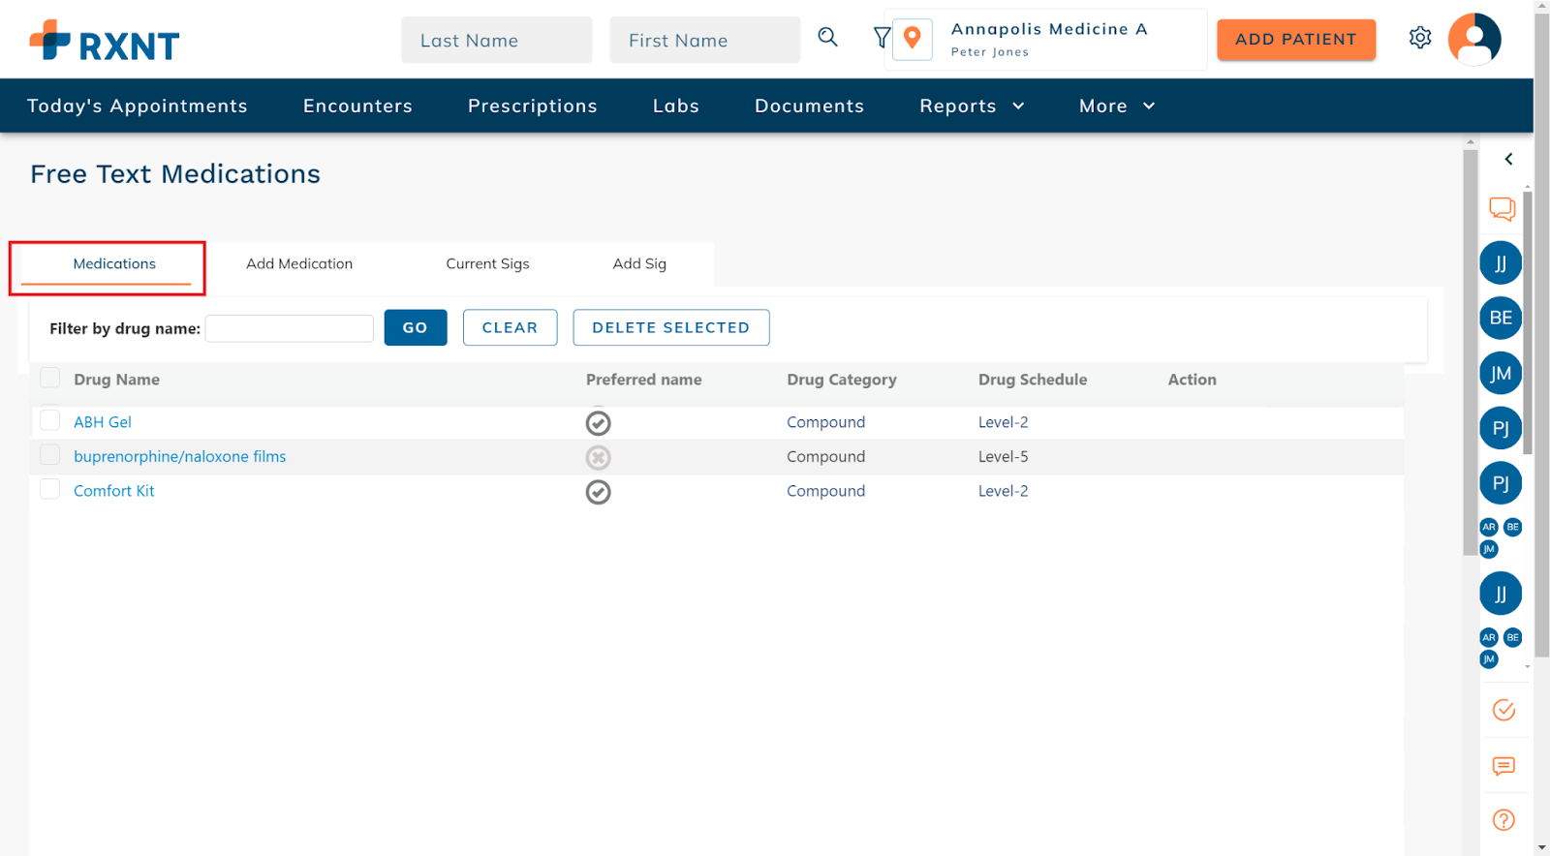Open the buprenorphine/naloxone films link

click(x=179, y=456)
